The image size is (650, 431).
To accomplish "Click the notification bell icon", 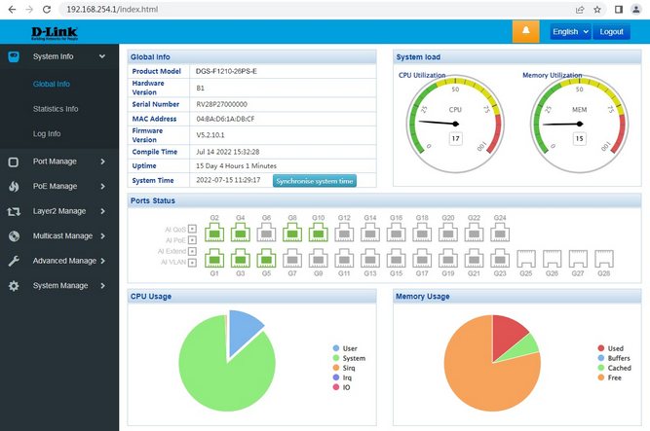I will tap(525, 31).
